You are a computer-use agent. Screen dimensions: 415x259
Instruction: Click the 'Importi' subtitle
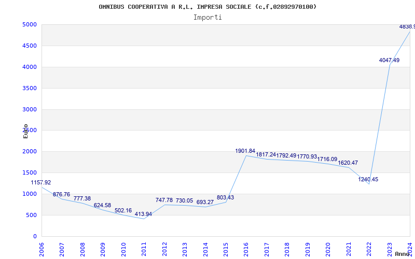208,18
